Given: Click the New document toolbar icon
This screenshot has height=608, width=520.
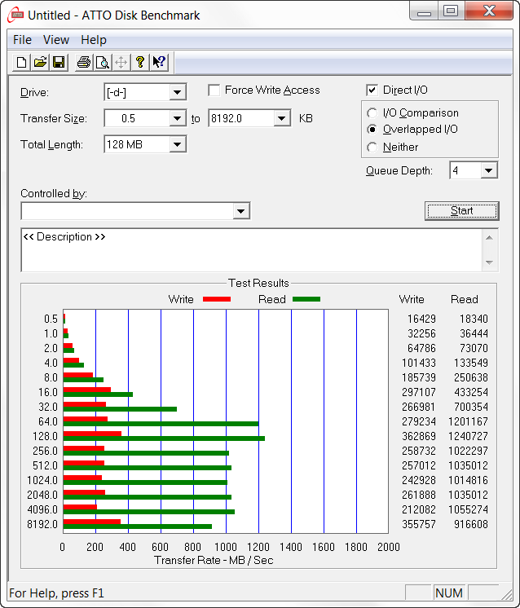Looking at the screenshot, I should click(x=22, y=62).
